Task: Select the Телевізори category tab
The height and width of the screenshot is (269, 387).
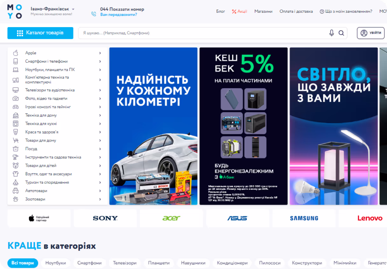Action: coord(125,263)
